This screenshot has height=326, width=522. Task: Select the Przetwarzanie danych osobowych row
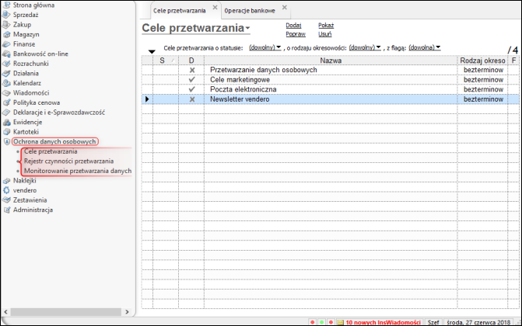[331, 70]
